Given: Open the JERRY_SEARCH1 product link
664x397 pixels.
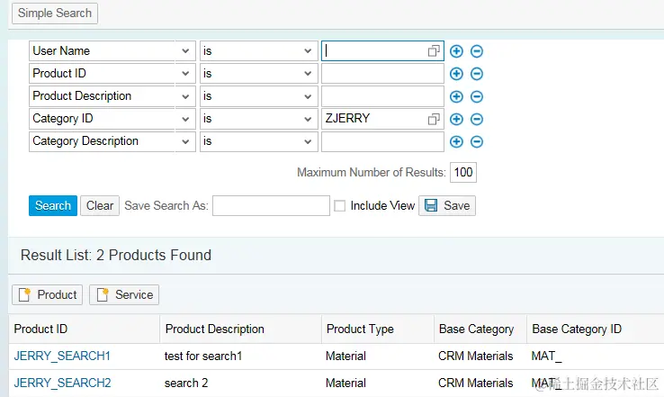Looking at the screenshot, I should point(62,356).
